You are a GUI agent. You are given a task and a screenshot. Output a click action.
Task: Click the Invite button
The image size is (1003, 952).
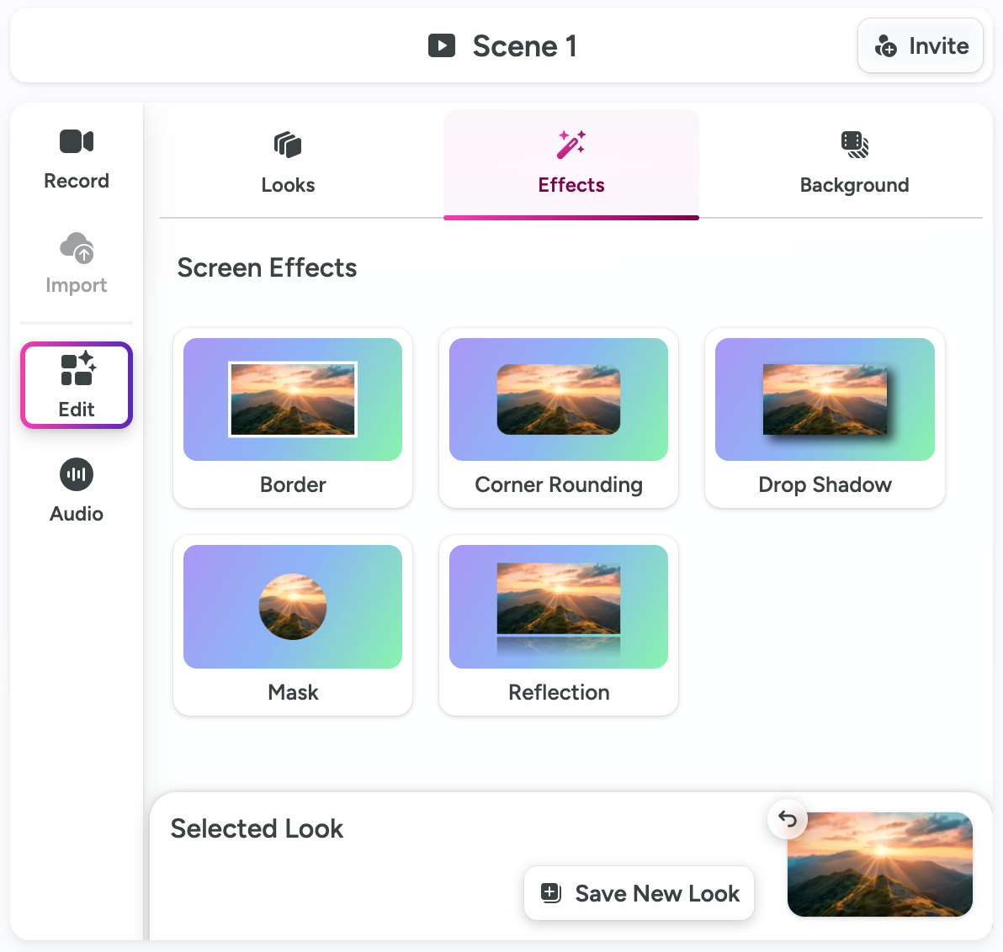920,46
